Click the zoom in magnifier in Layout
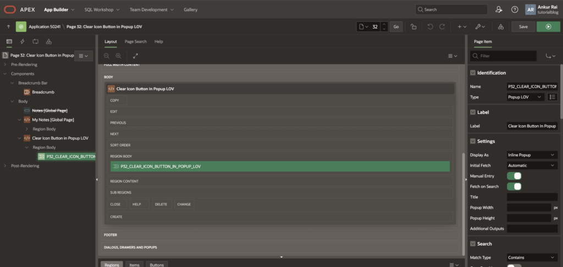Viewport: 563px width, 267px height. click(118, 55)
